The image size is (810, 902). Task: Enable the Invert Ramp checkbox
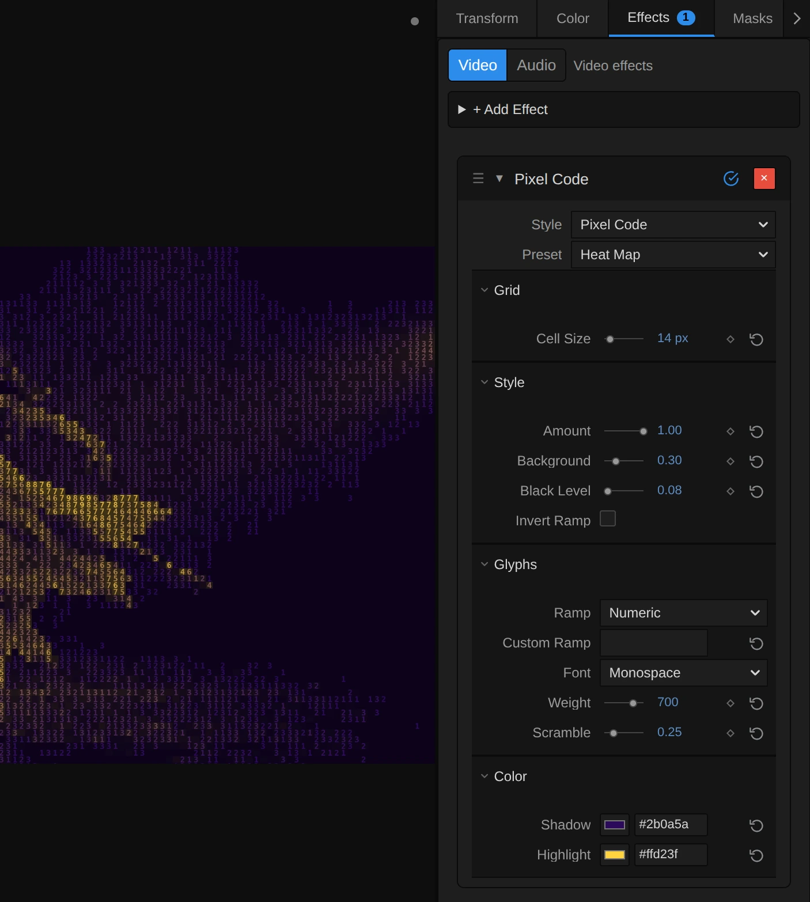click(608, 518)
